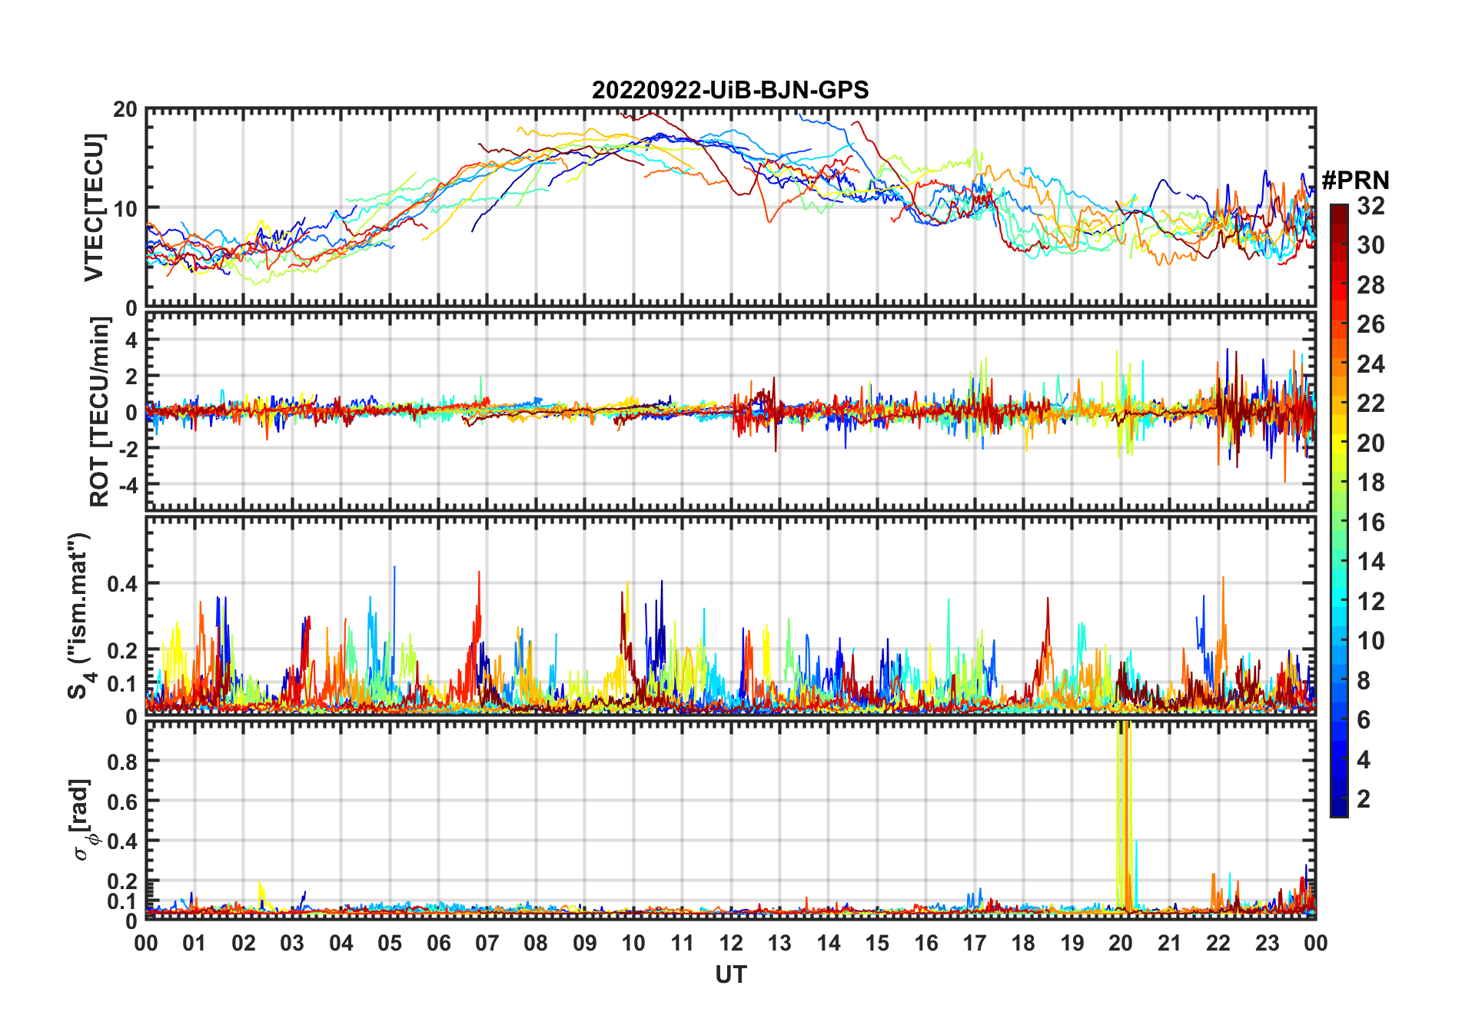Select colorbar tick label 32
Image resolution: width=1462 pixels, height=1022 pixels.
[x=1371, y=206]
